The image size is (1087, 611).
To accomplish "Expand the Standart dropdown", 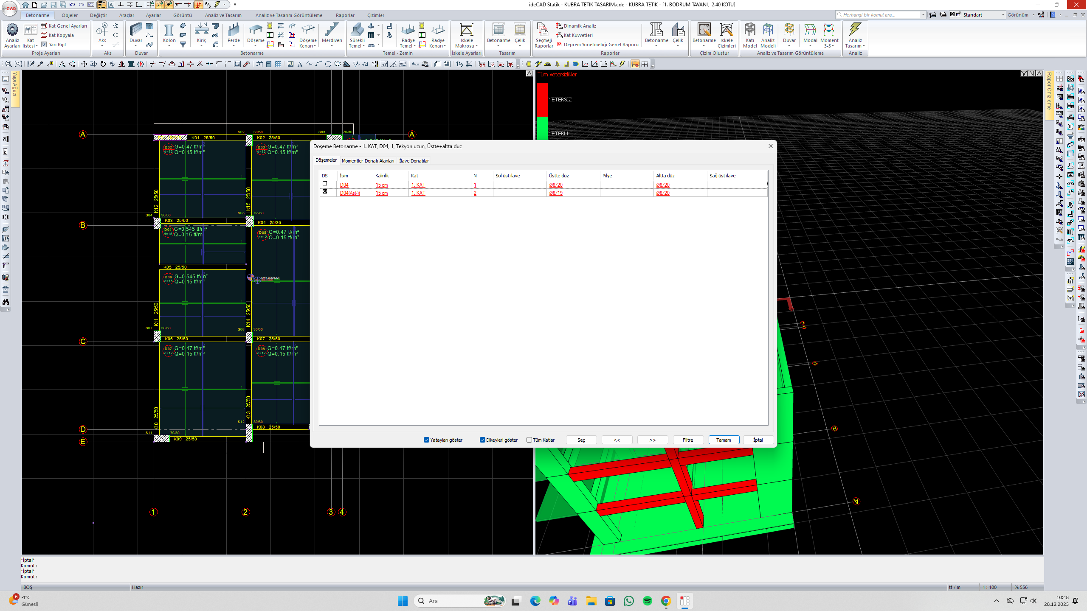I will (x=1003, y=15).
